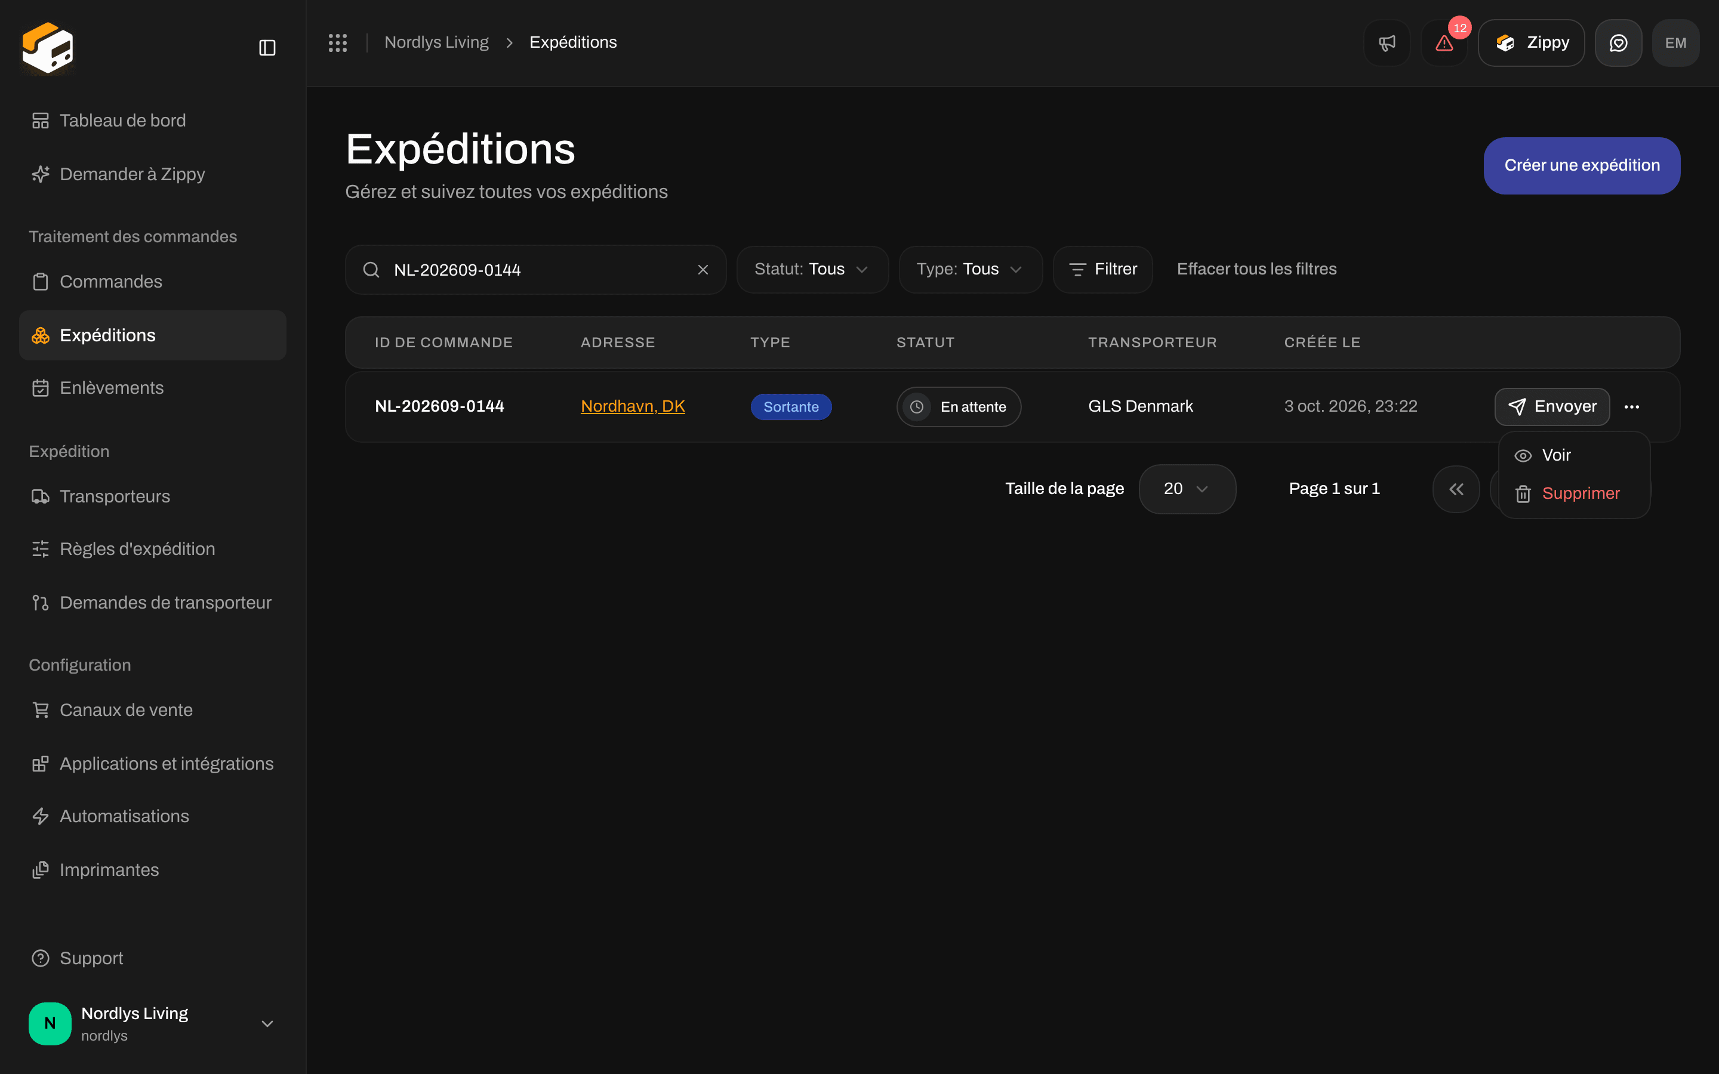
Task: Choose Supprimer in the context menu
Action: point(1573,493)
